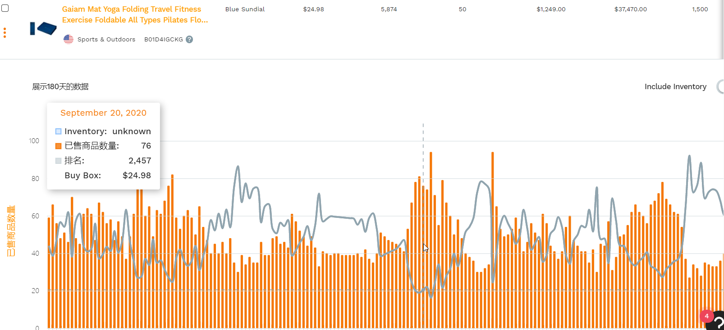This screenshot has width=724, height=330.
Task: Click the gray rank legend square in tooltip
Action: [58, 161]
